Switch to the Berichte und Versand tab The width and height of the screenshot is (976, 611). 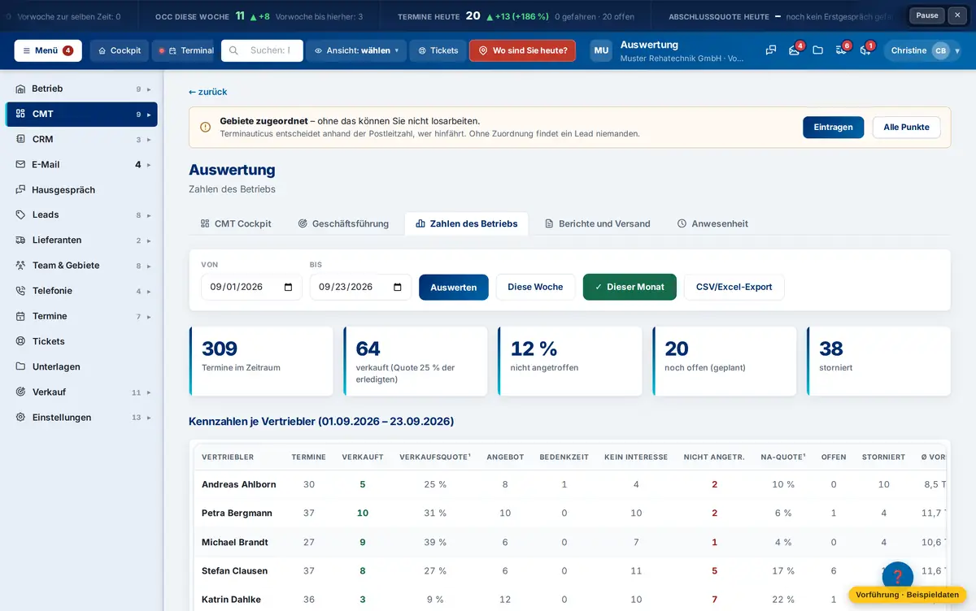[597, 223]
